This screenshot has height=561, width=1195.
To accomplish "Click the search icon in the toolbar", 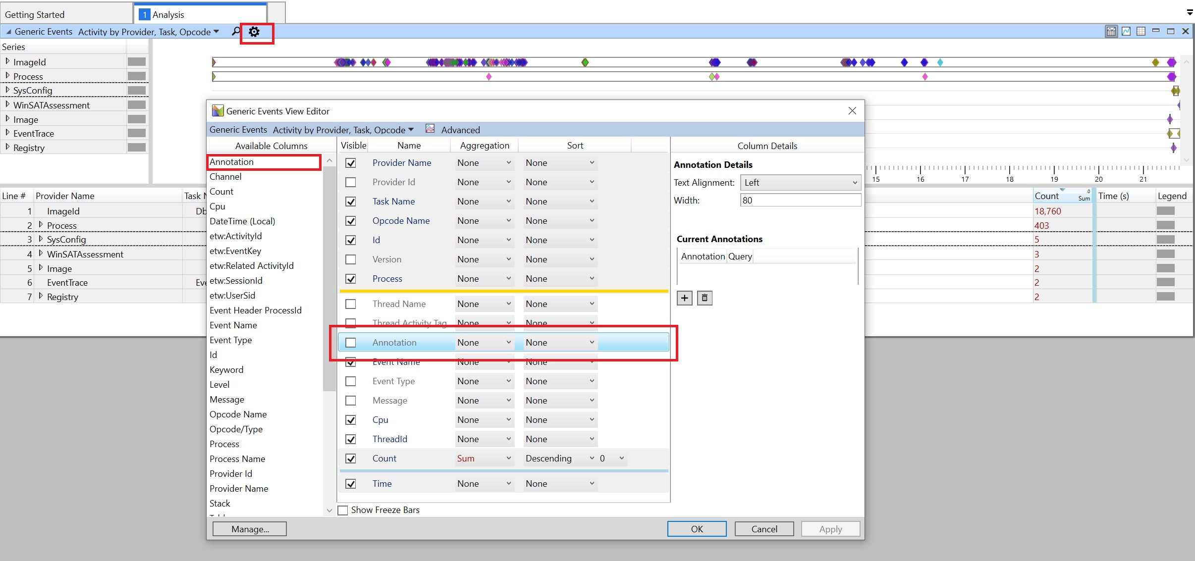I will pyautogui.click(x=235, y=31).
